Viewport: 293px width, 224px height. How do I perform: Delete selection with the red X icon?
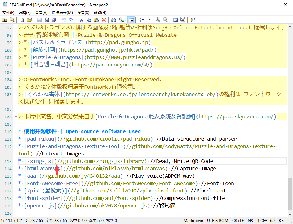click(x=104, y=20)
